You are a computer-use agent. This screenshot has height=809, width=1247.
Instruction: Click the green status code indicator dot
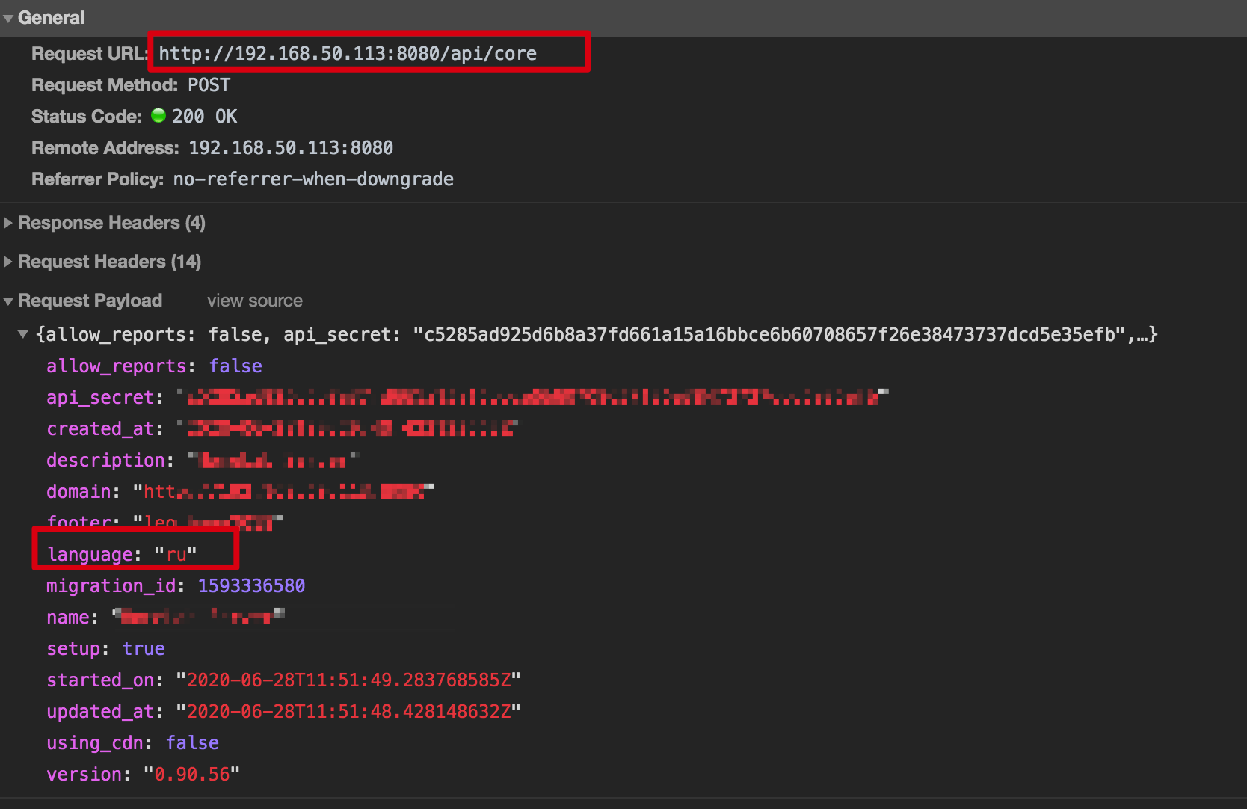tap(158, 116)
